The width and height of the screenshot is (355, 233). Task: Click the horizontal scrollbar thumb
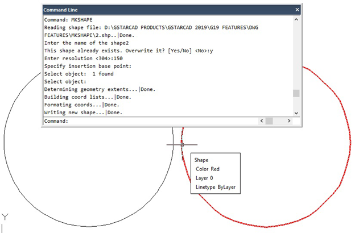pyautogui.click(x=269, y=121)
